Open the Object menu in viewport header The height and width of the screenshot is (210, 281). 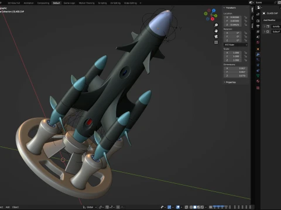[x=15, y=207]
